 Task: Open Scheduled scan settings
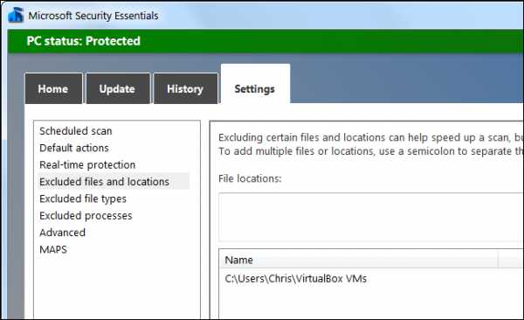[75, 131]
